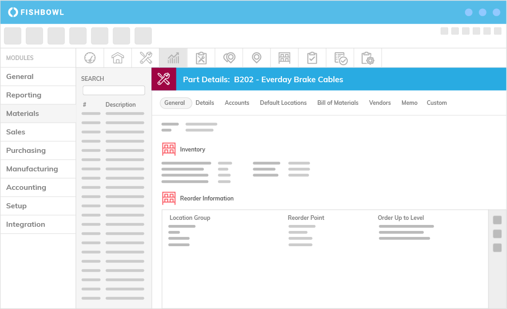Switch to the Bill of Materials tab
Image resolution: width=507 pixels, height=309 pixels.
point(338,103)
